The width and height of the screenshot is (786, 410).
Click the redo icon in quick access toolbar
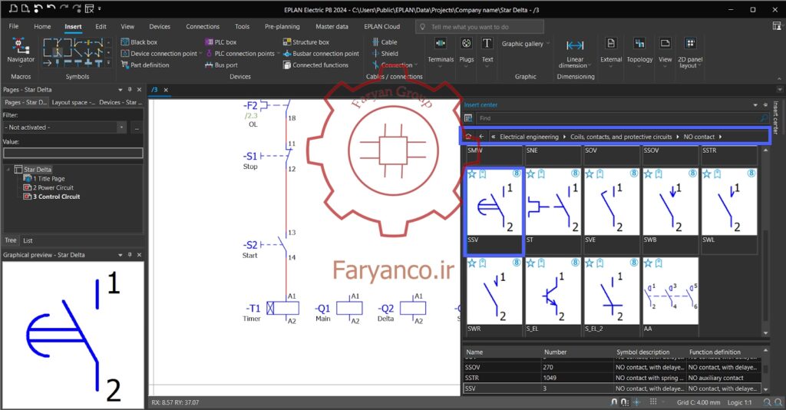click(x=64, y=8)
